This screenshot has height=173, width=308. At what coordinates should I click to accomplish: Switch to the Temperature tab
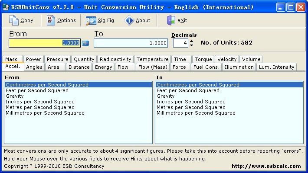click(152, 59)
